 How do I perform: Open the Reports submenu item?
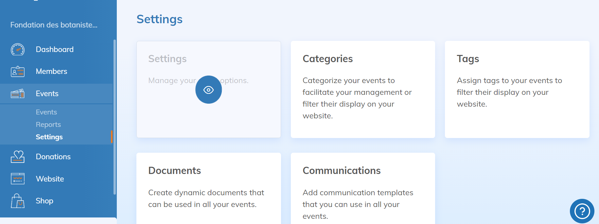[x=48, y=125]
